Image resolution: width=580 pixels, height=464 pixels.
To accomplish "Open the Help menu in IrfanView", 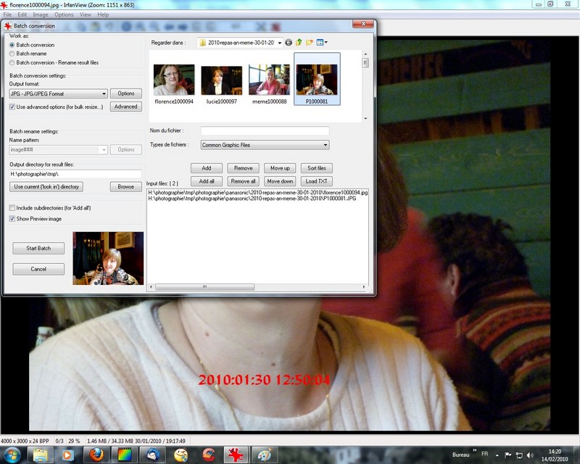I will pyautogui.click(x=103, y=14).
